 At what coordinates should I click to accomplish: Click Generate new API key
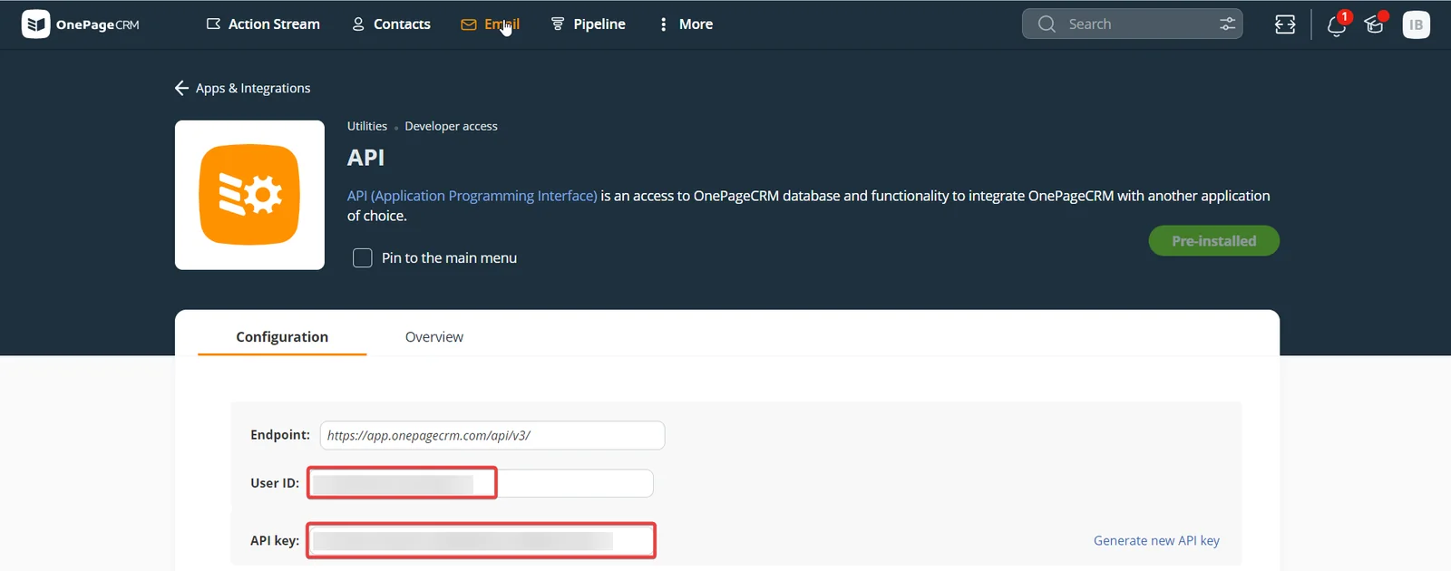(x=1156, y=540)
